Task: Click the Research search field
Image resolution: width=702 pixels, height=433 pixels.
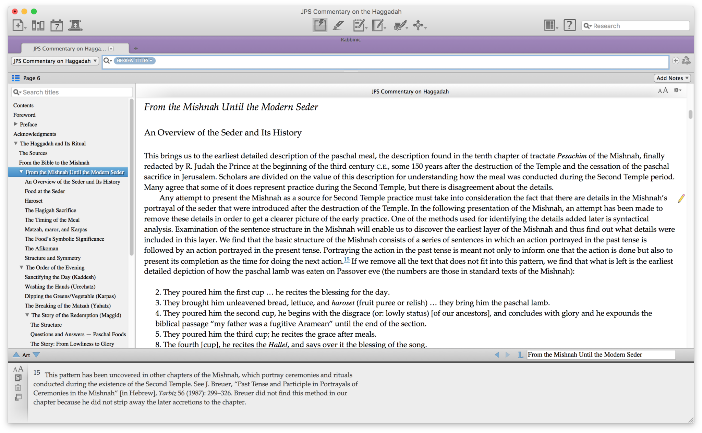Action: [x=636, y=26]
